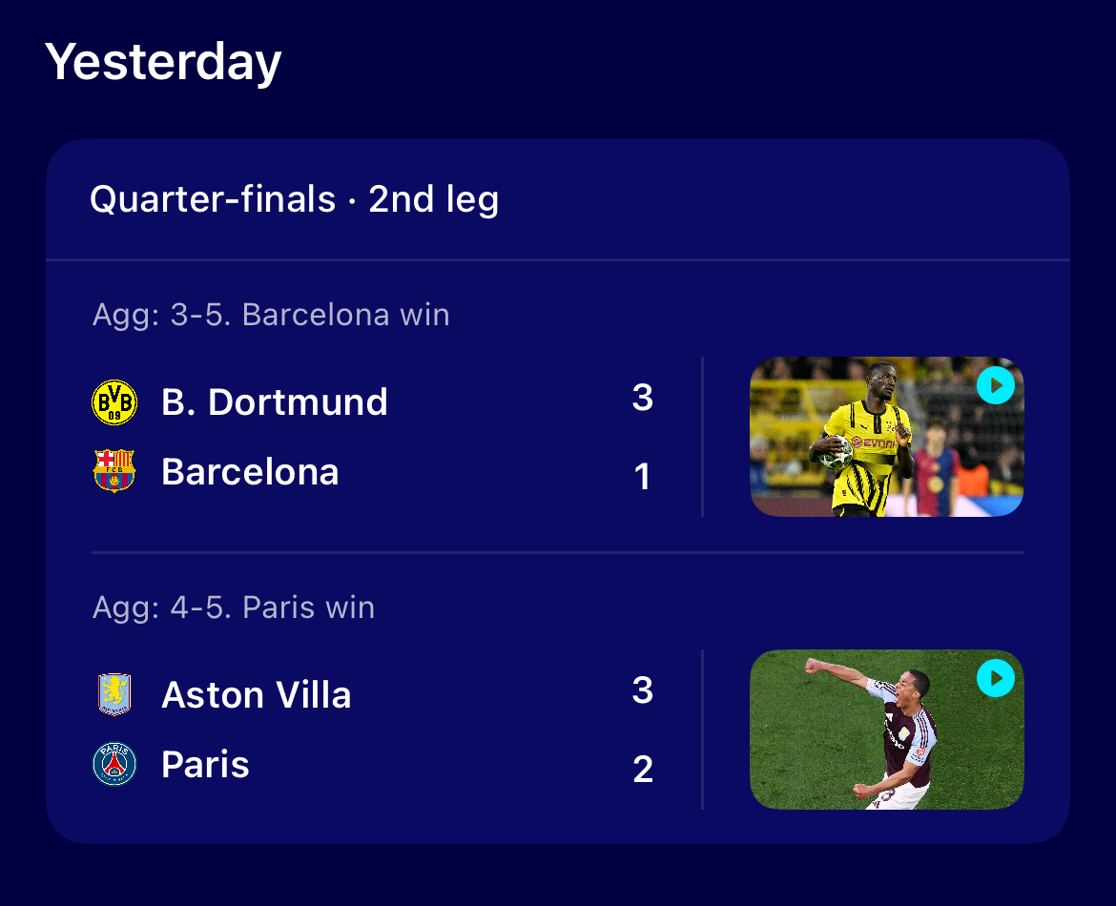Play the Aston Villa vs Paris highlights video

click(x=996, y=678)
